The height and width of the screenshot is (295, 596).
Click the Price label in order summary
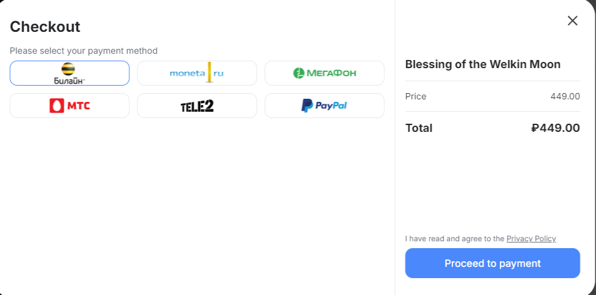415,96
